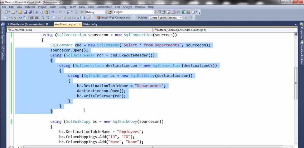Click the Open File folder icon
The width and height of the screenshot is (304, 148).
(20, 12)
